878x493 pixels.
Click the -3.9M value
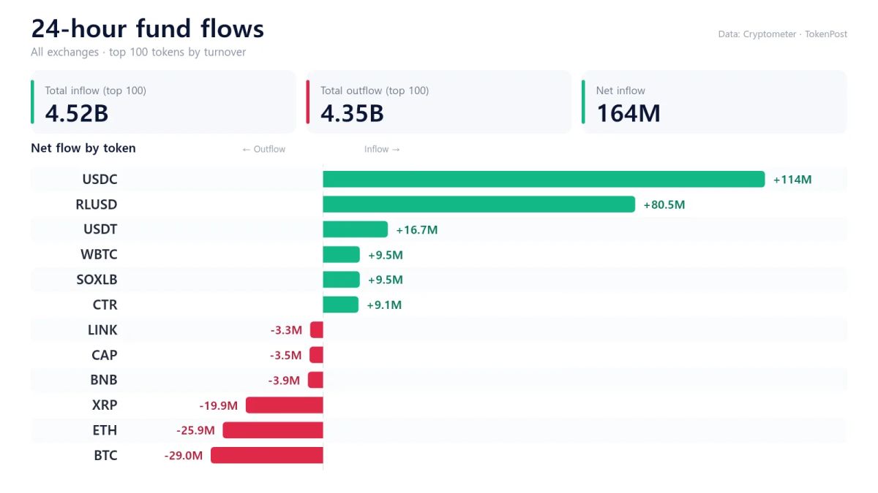[284, 380]
